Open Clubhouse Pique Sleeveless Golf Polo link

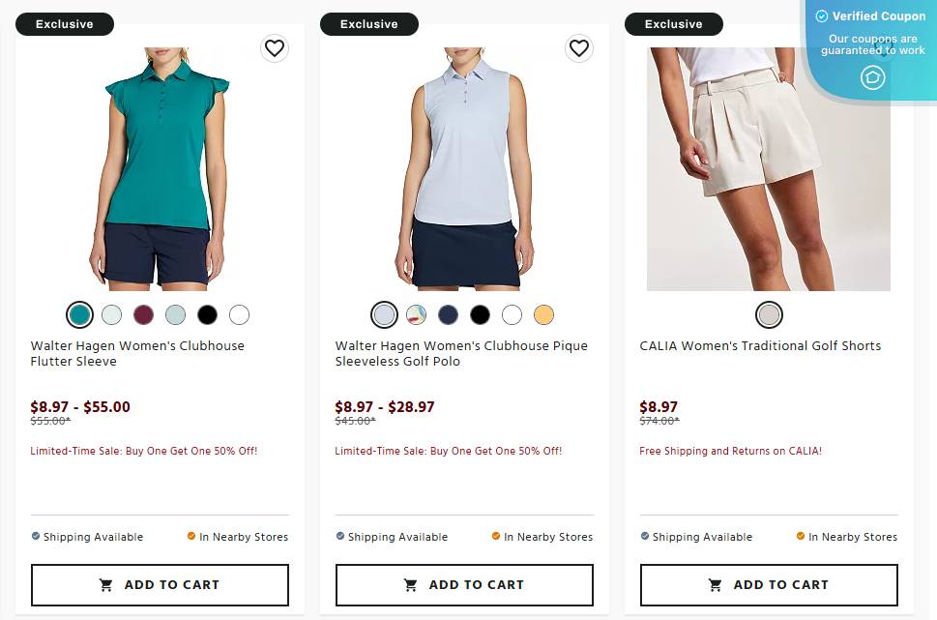point(461,353)
